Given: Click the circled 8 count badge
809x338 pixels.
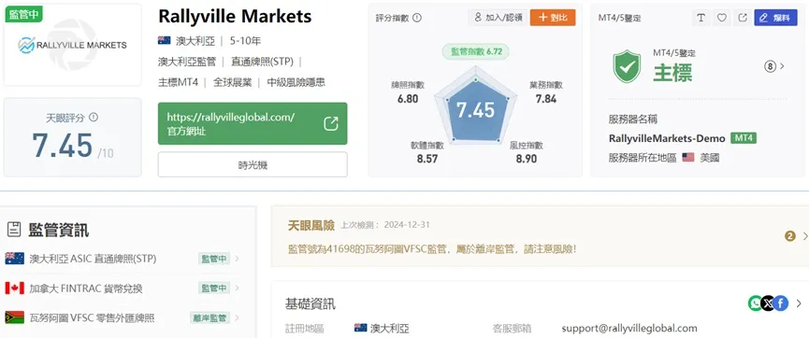Looking at the screenshot, I should point(770,66).
